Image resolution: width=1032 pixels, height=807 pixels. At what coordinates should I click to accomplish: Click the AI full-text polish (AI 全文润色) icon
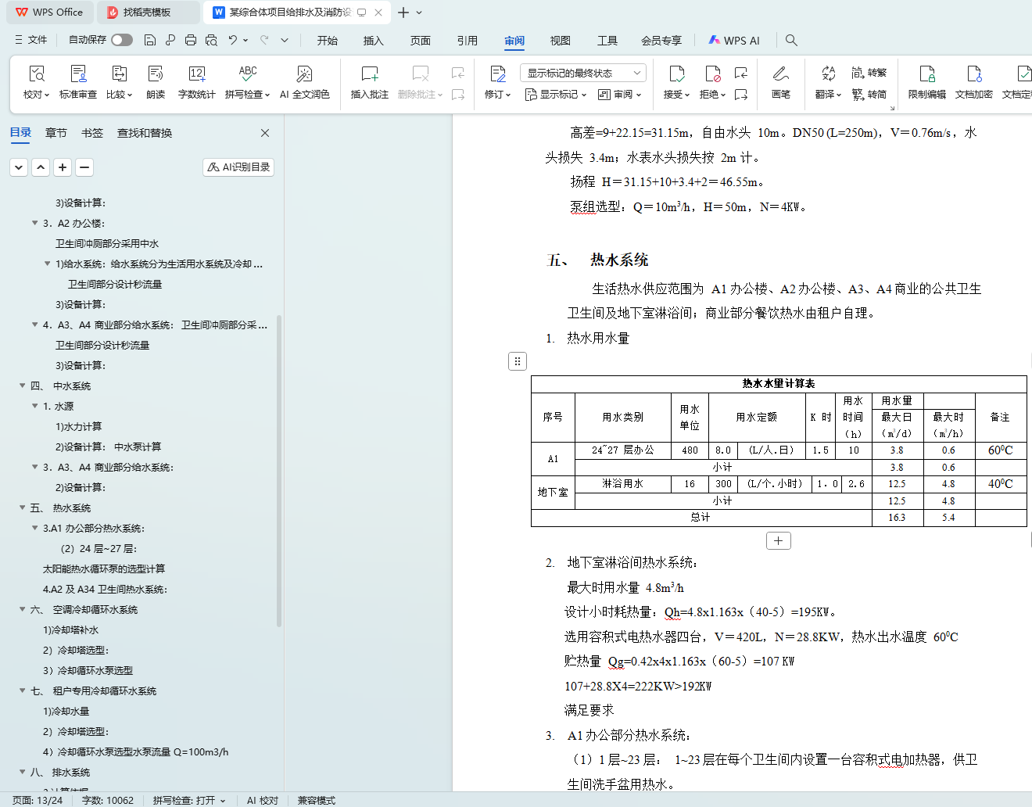304,74
